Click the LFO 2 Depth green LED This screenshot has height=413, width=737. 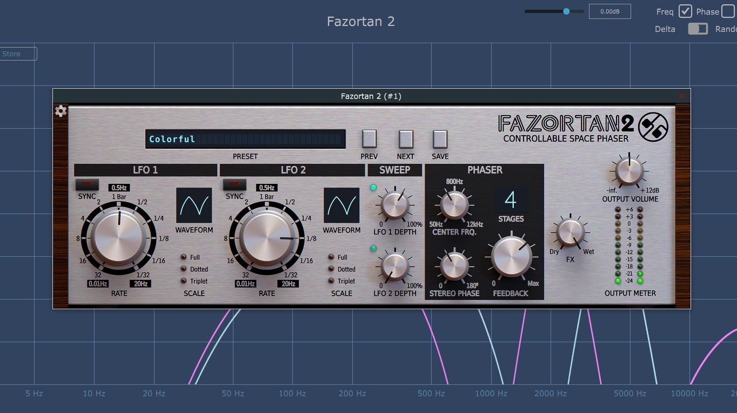coord(373,249)
